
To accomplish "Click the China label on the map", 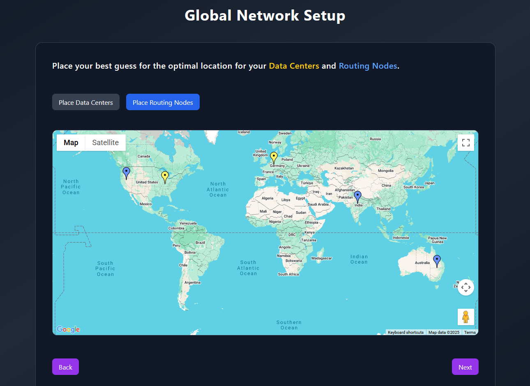I will click(386, 185).
